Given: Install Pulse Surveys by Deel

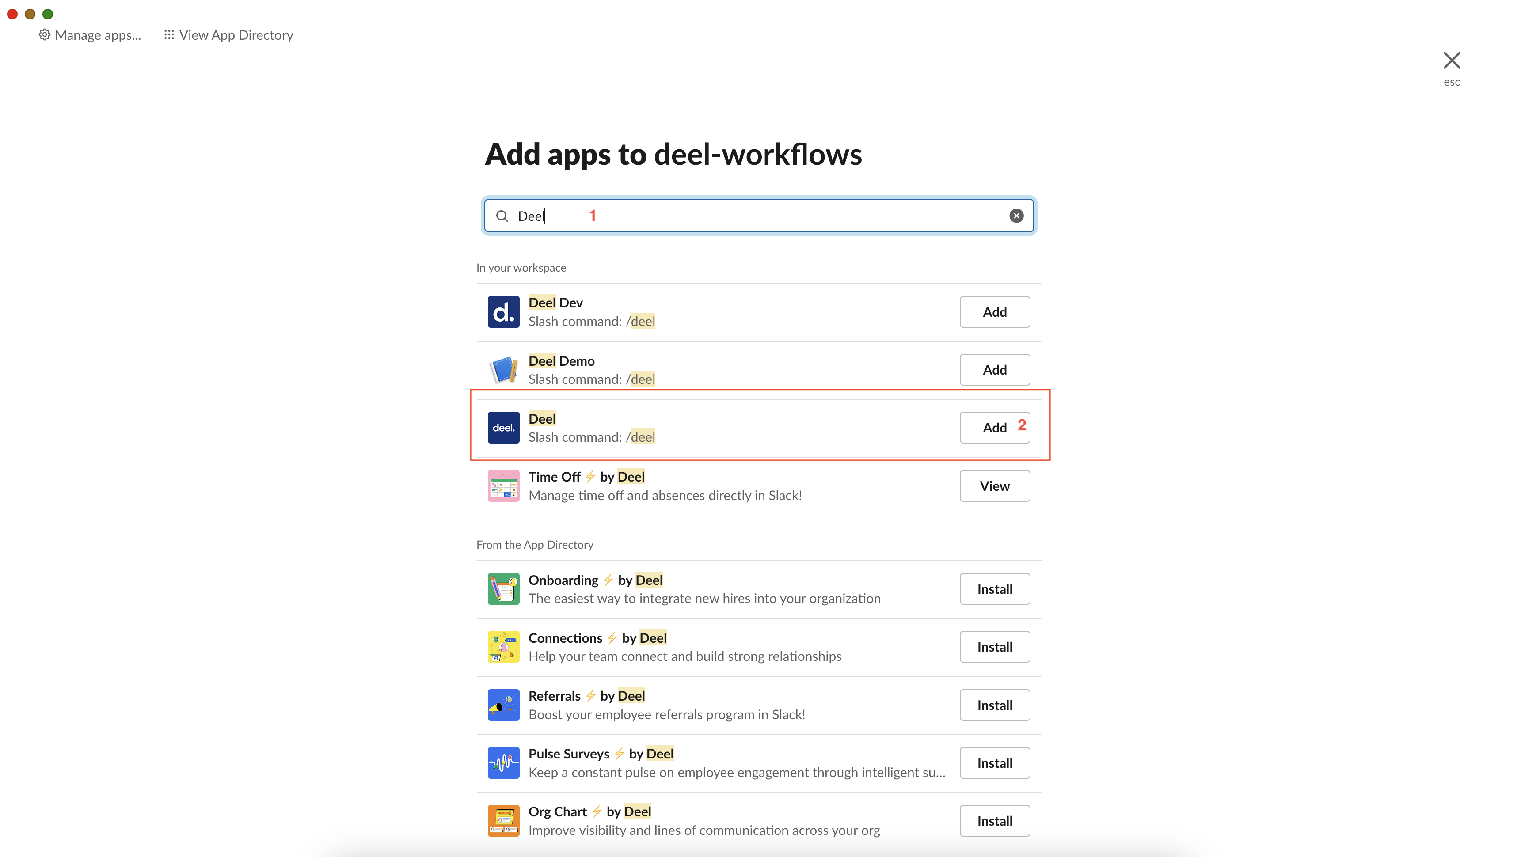Looking at the screenshot, I should (994, 762).
